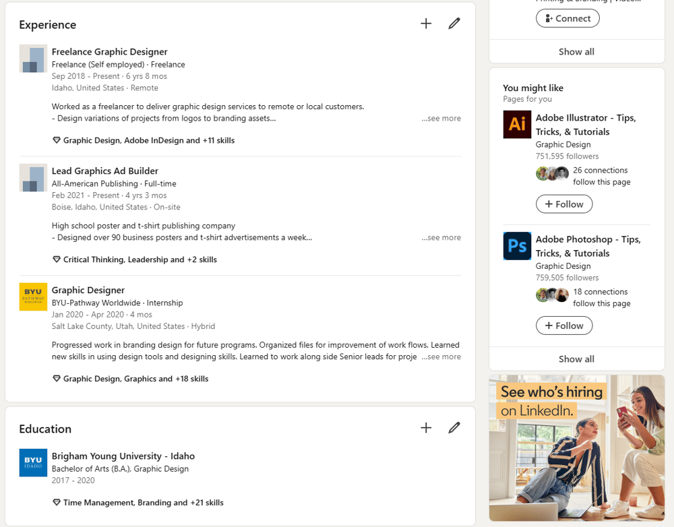
Task: Click 2017 - 2020 education dates
Action: coord(73,480)
